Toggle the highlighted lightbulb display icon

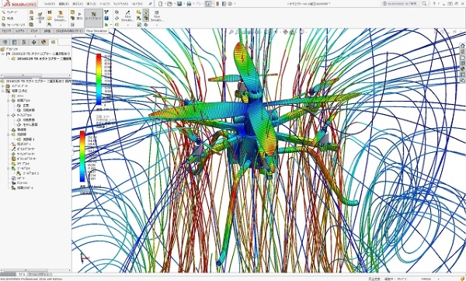(x=146, y=12)
